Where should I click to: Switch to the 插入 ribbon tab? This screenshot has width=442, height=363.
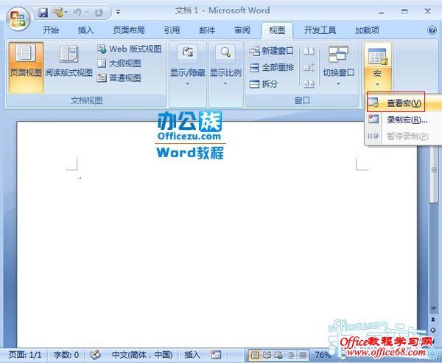85,30
